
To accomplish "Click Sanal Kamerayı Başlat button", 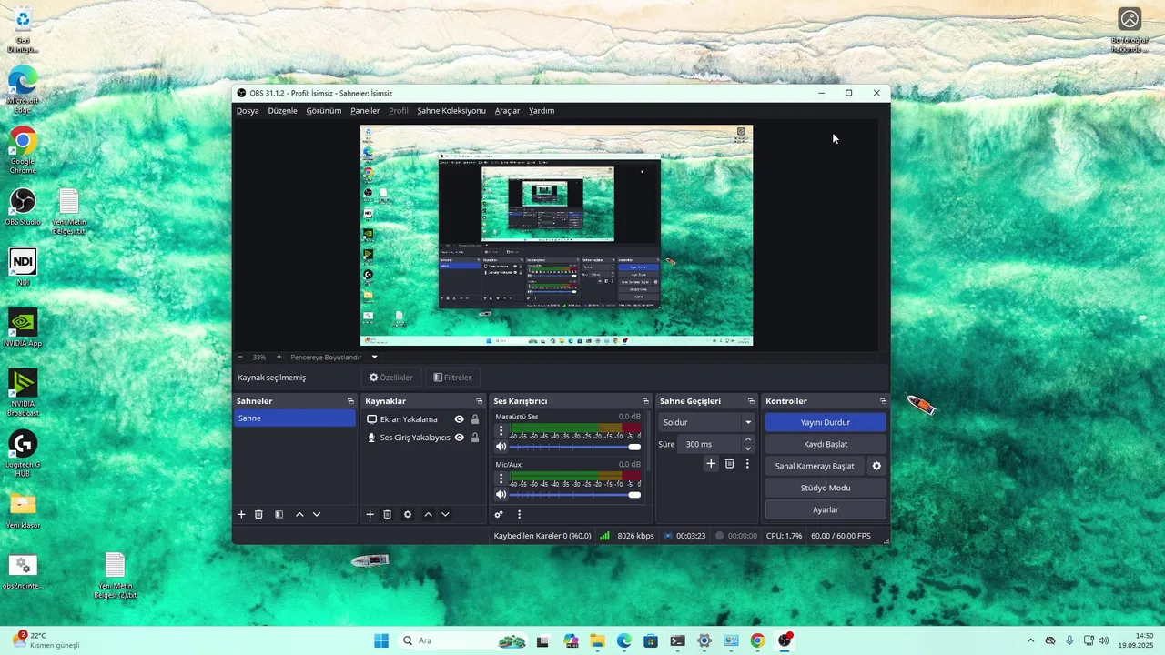I will 815,466.
